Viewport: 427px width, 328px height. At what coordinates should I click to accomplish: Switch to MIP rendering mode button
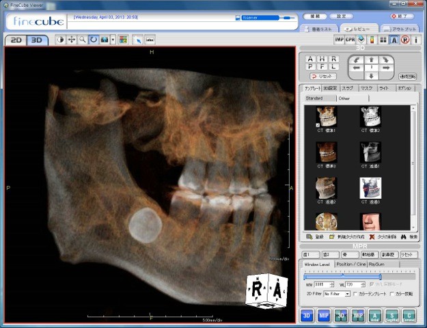[325, 315]
